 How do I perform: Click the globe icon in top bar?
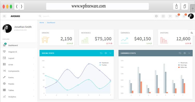(x=156, y=16)
